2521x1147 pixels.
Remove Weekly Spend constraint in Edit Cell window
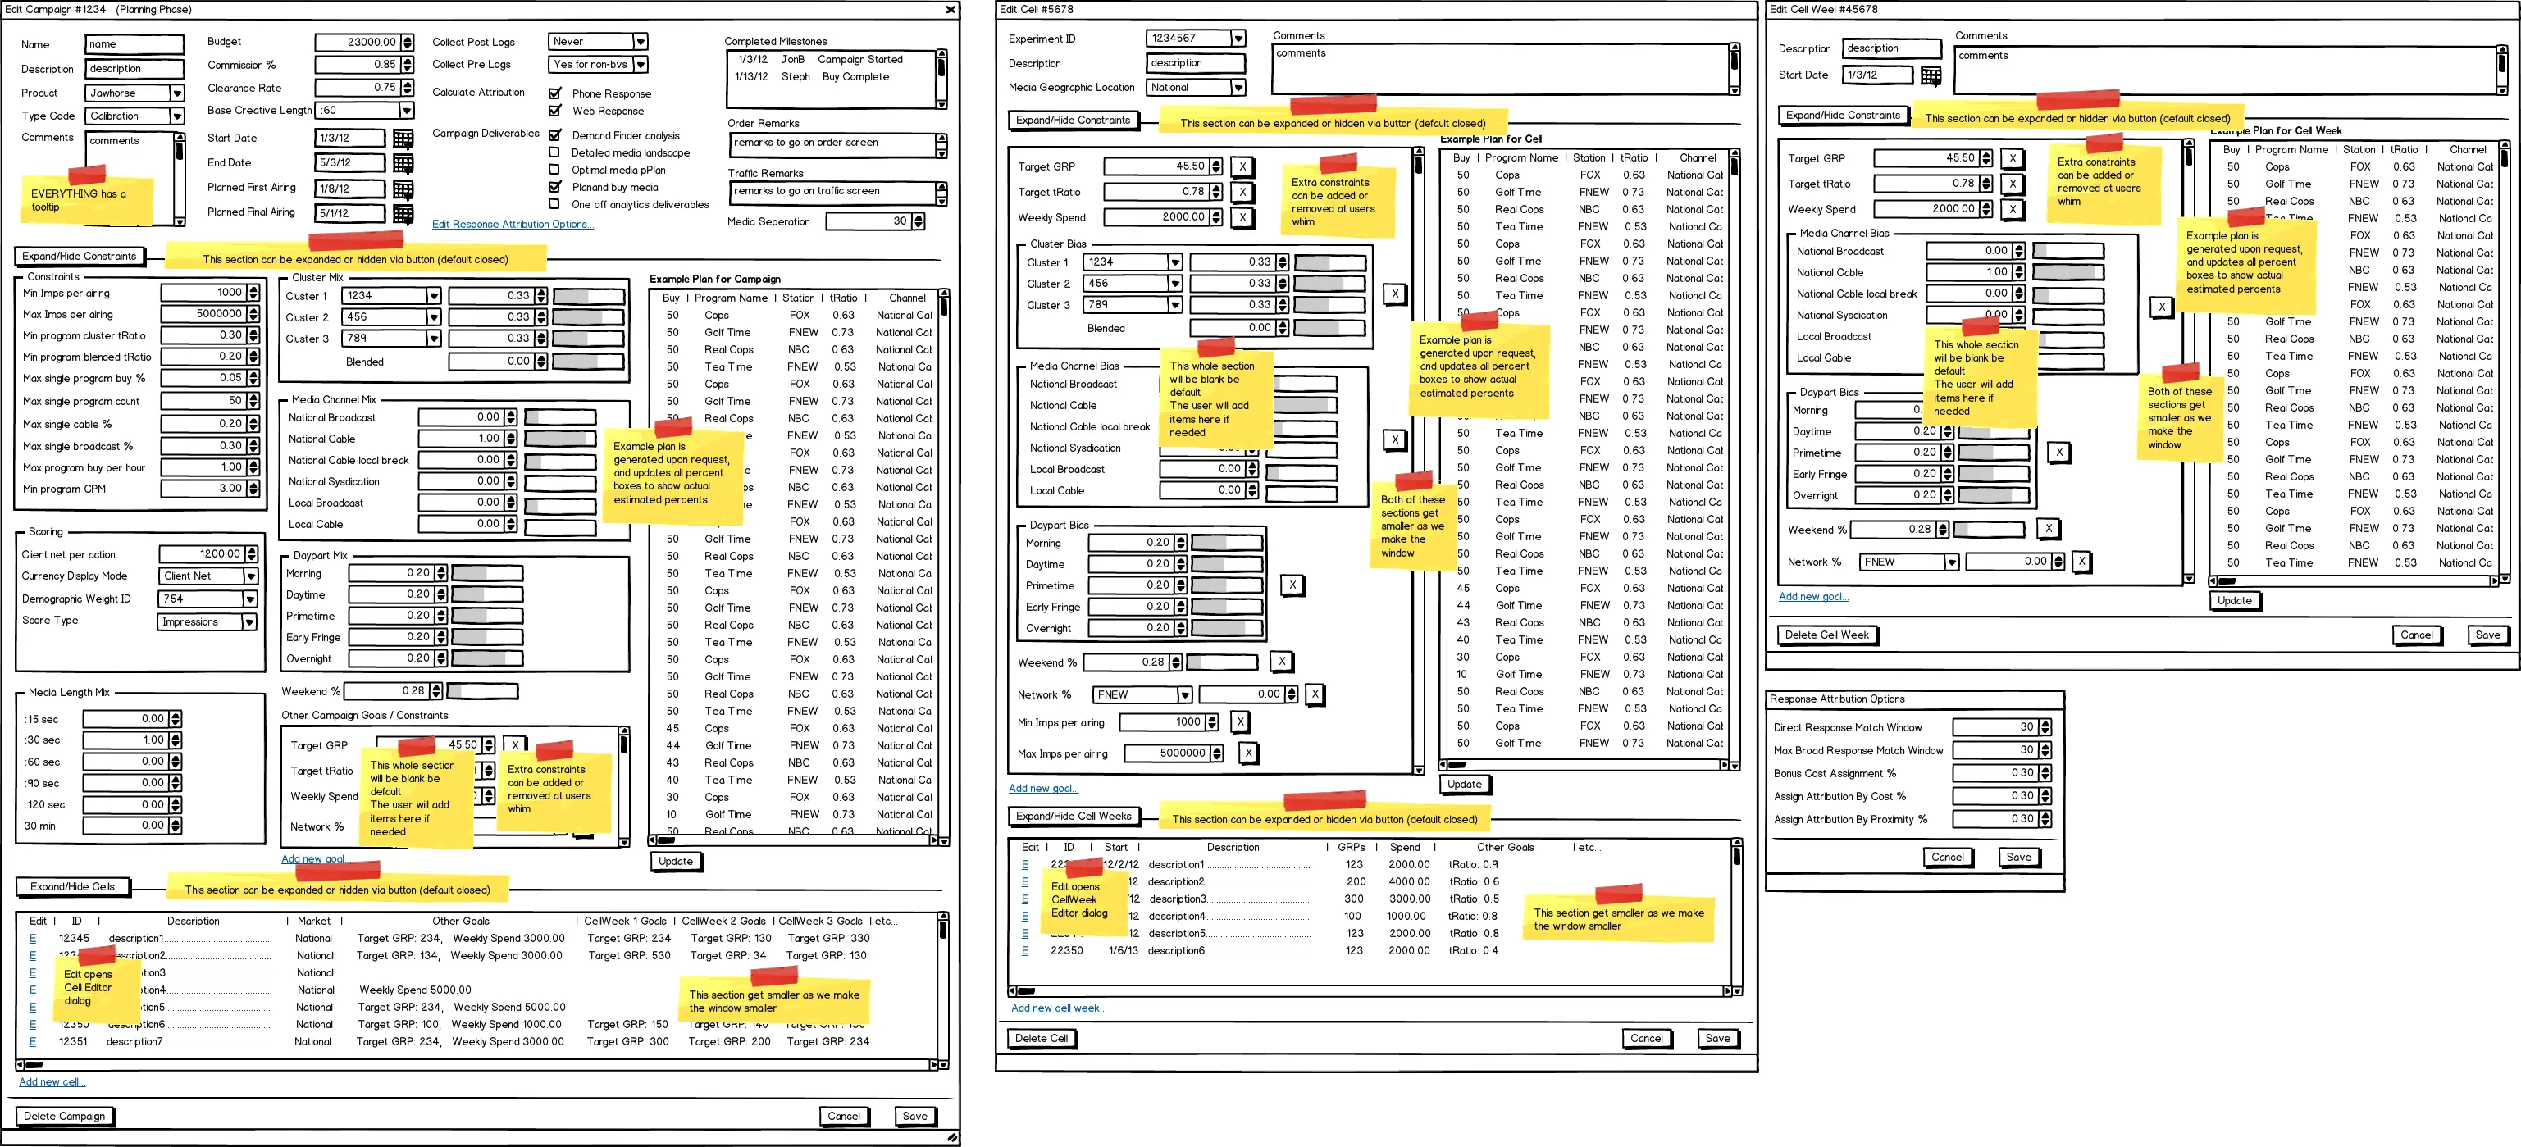coord(1242,217)
